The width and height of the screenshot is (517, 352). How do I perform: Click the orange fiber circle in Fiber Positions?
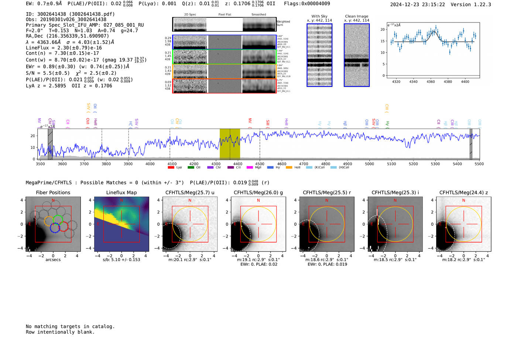tap(49, 221)
